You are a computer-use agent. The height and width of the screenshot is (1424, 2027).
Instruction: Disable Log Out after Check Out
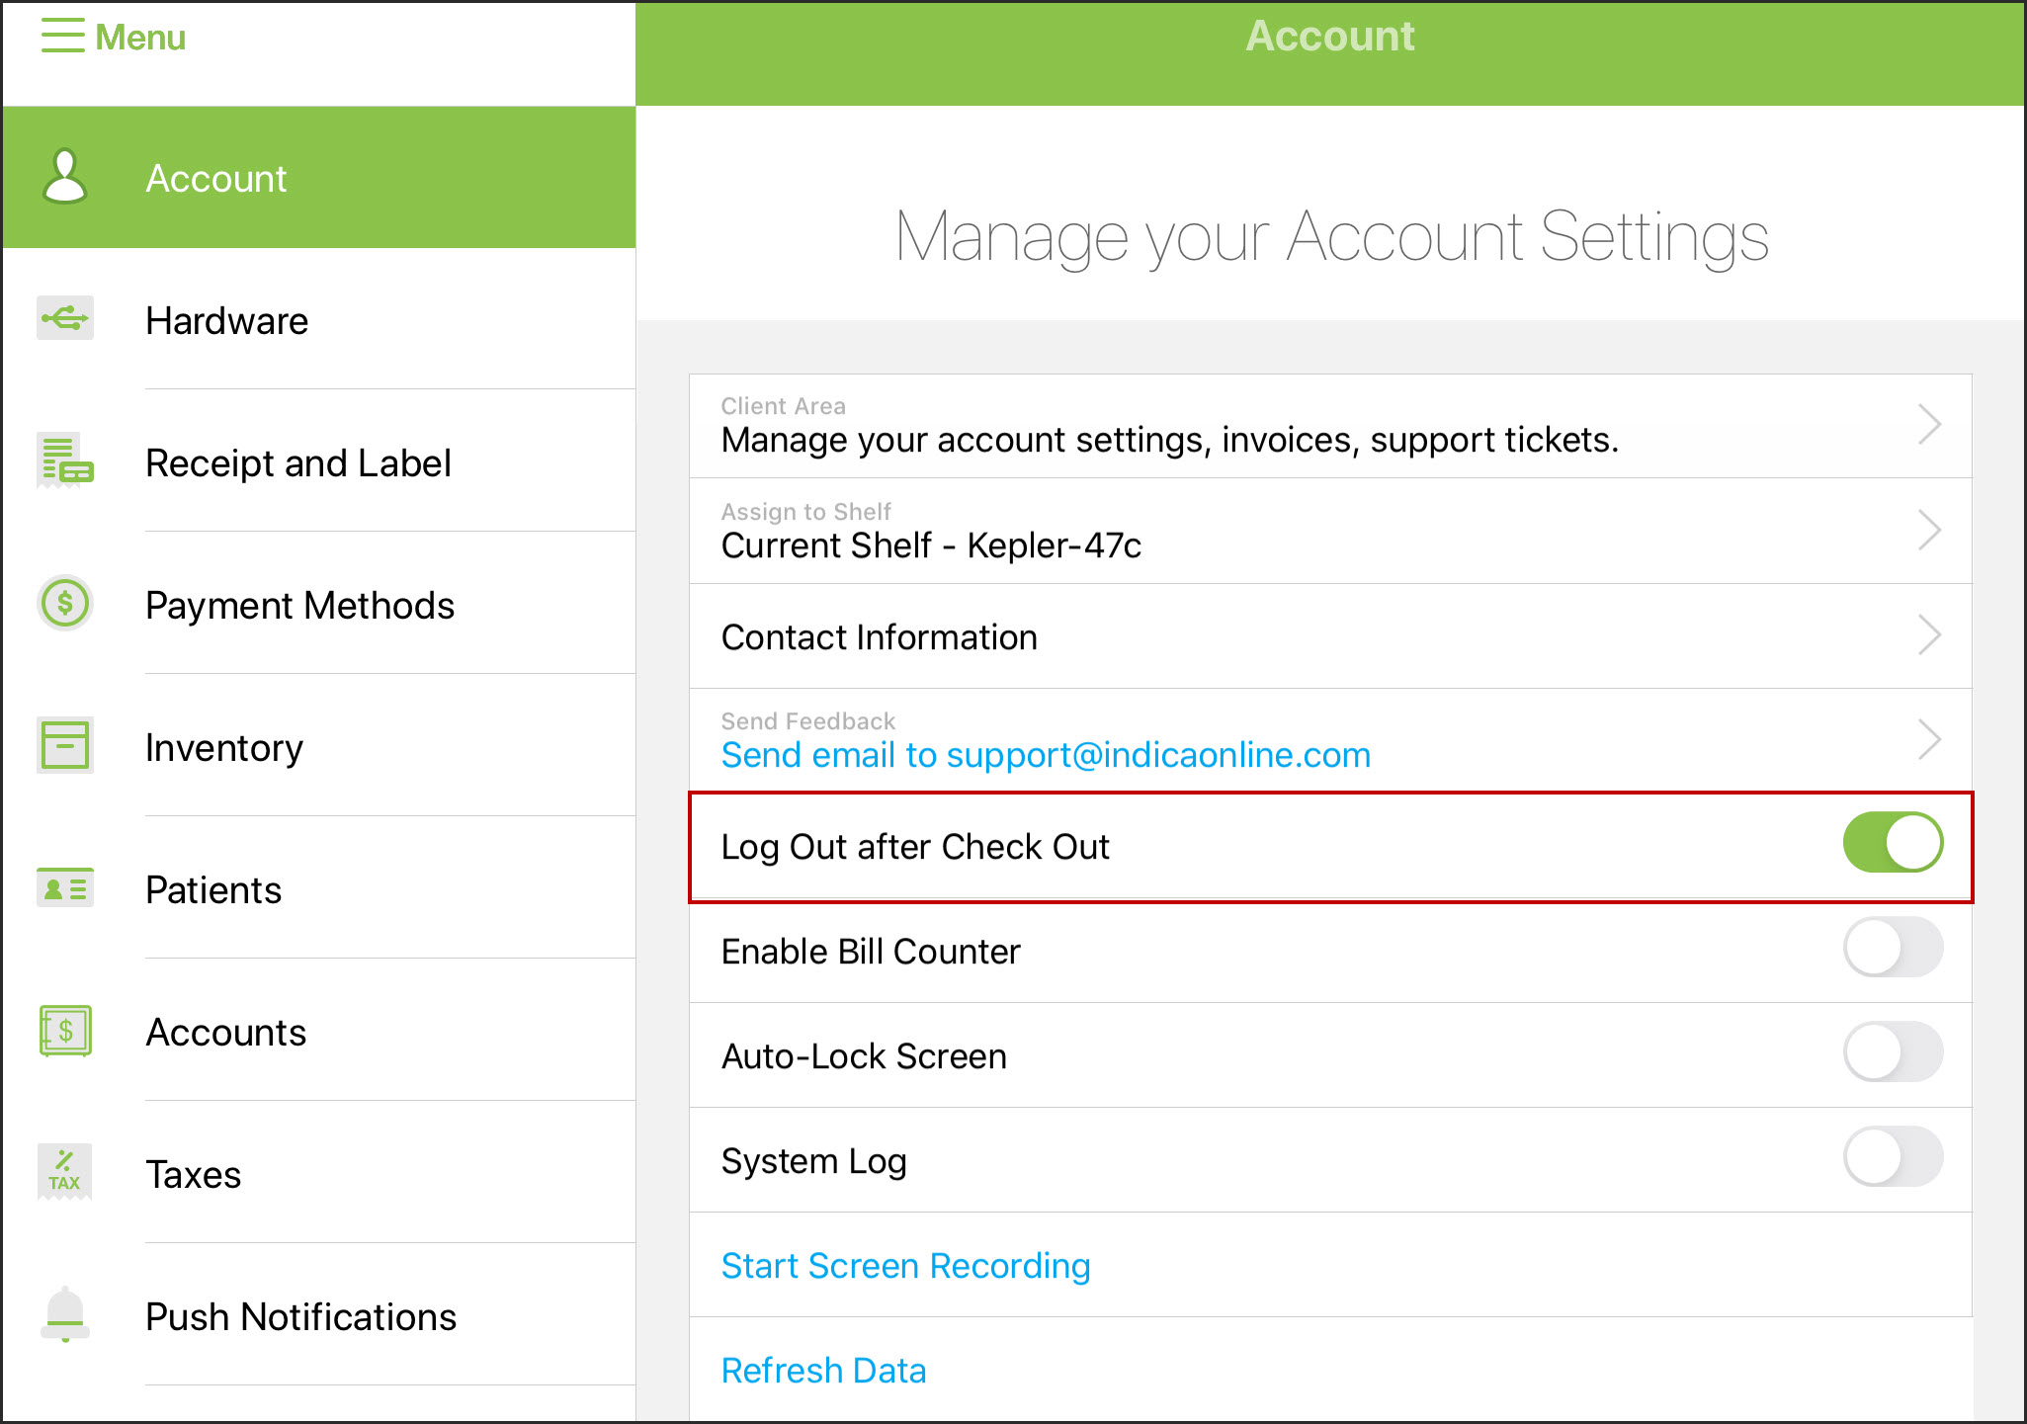coord(1892,843)
